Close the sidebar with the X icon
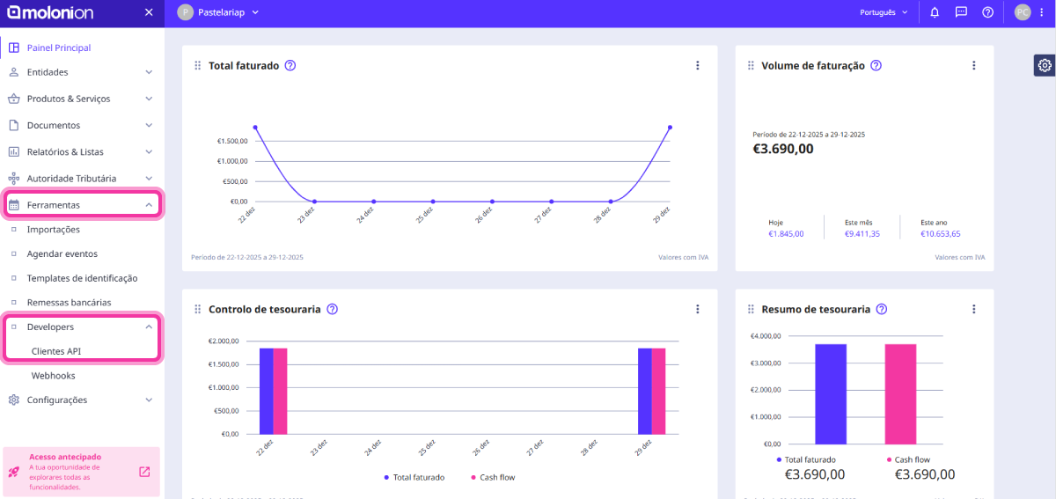The image size is (1056, 499). click(149, 12)
